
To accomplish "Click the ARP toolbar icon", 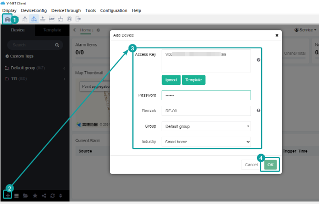I will 51,19.
